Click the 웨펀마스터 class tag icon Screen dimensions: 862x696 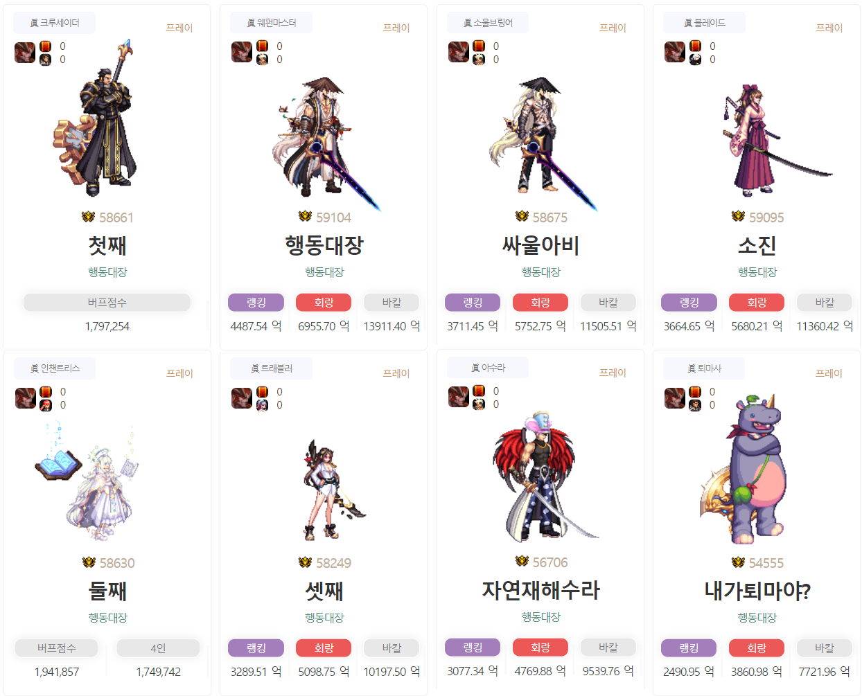(x=251, y=24)
